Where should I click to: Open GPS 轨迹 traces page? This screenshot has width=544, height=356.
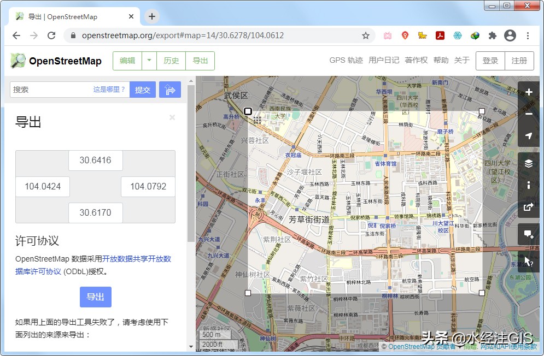[x=346, y=60]
